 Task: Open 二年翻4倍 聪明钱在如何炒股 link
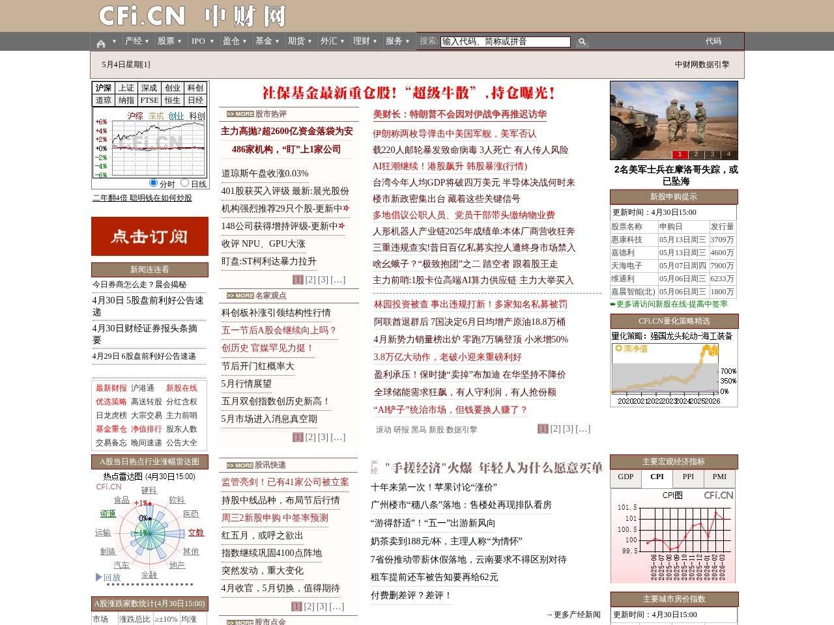(x=142, y=198)
